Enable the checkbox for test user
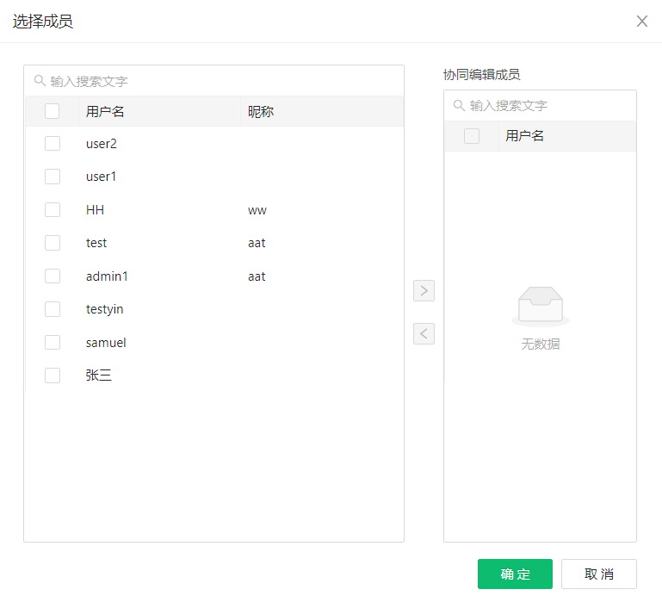Image resolution: width=662 pixels, height=602 pixels. (x=53, y=243)
